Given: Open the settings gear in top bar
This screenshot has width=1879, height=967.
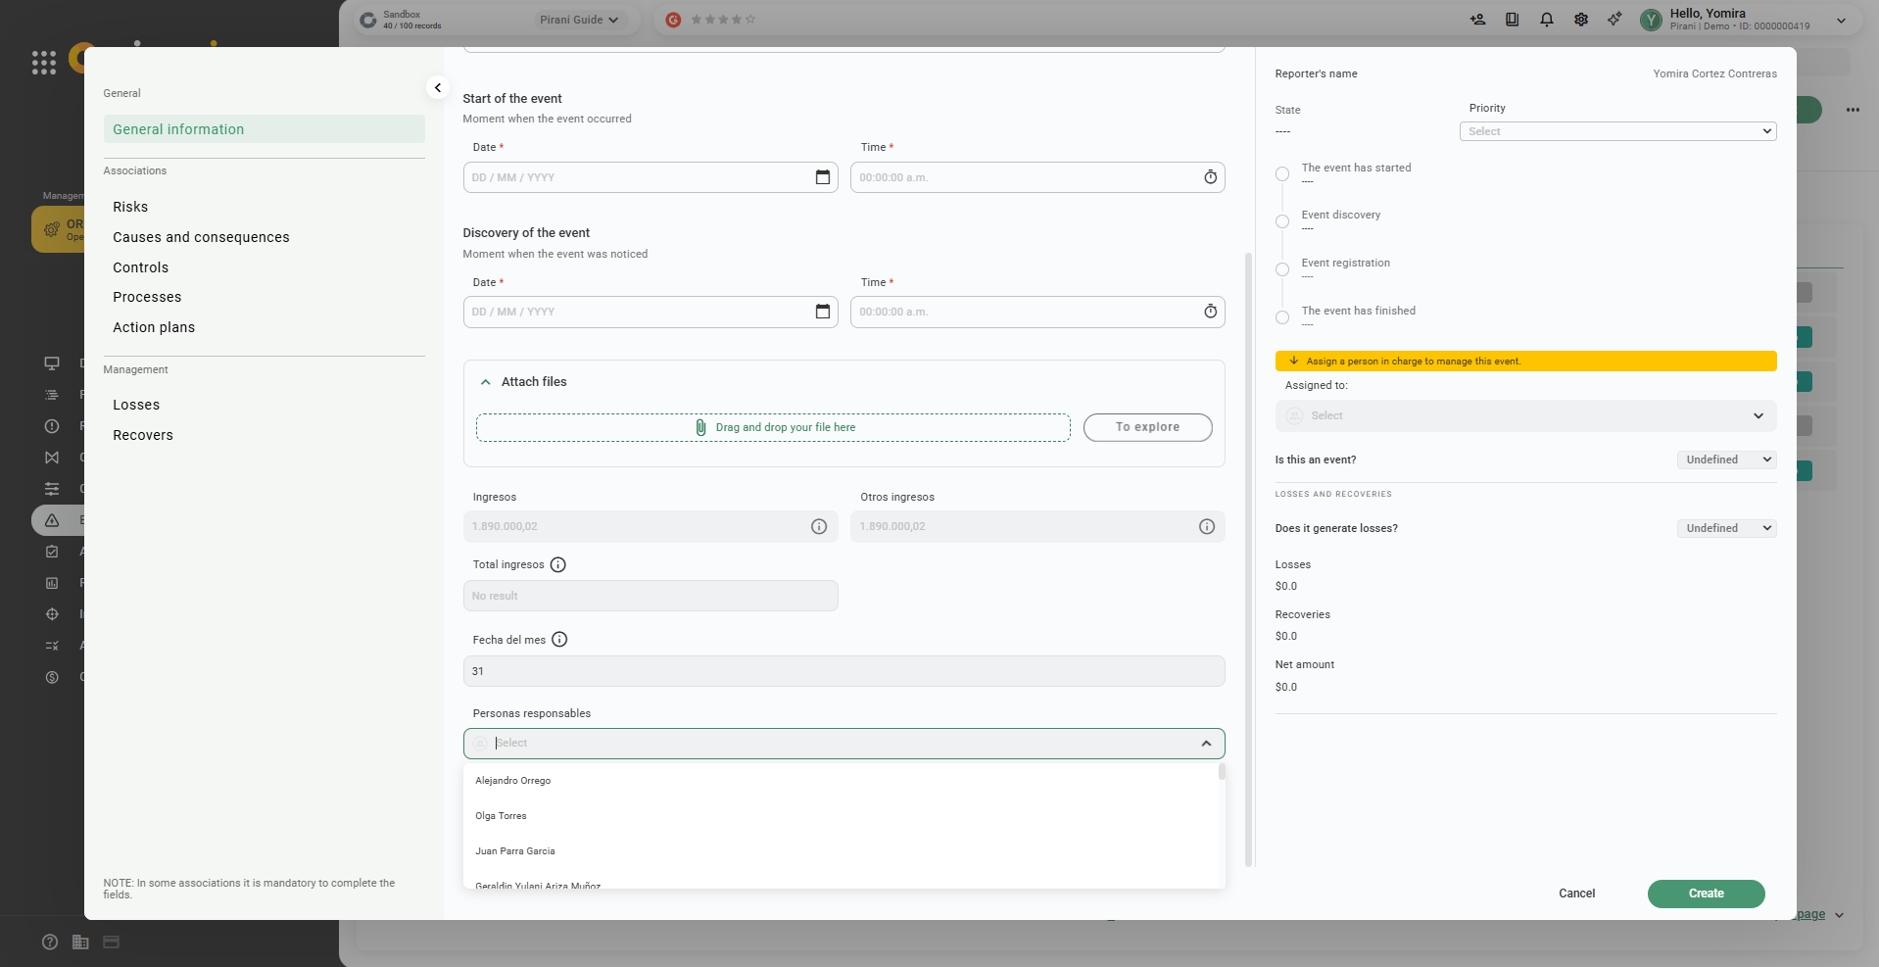Looking at the screenshot, I should [x=1580, y=20].
